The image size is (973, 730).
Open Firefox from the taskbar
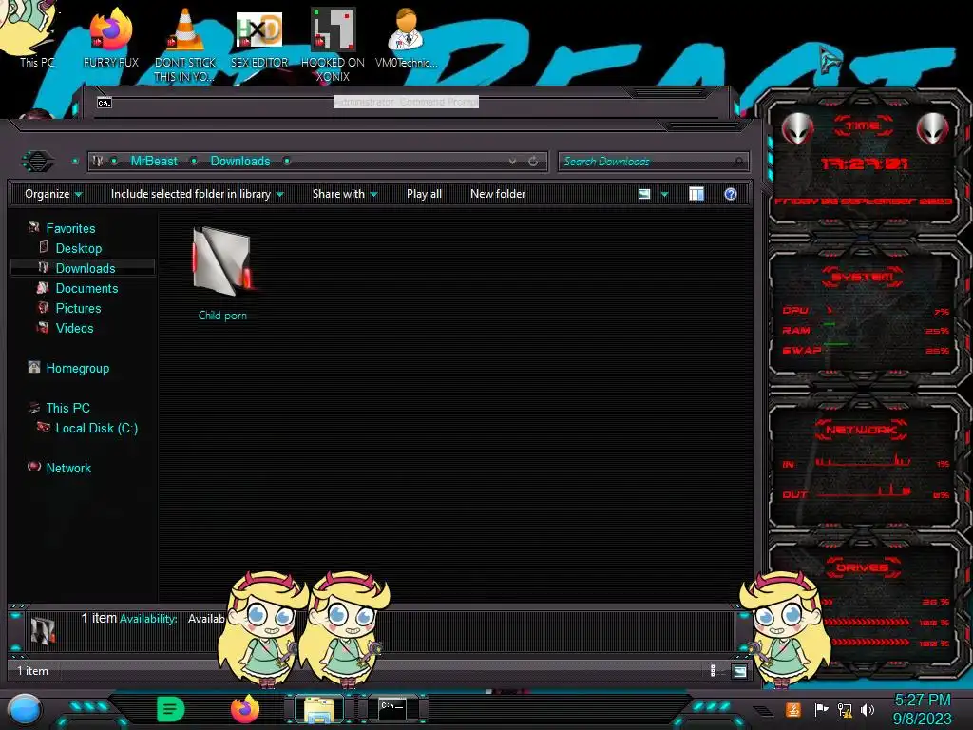[x=245, y=709]
